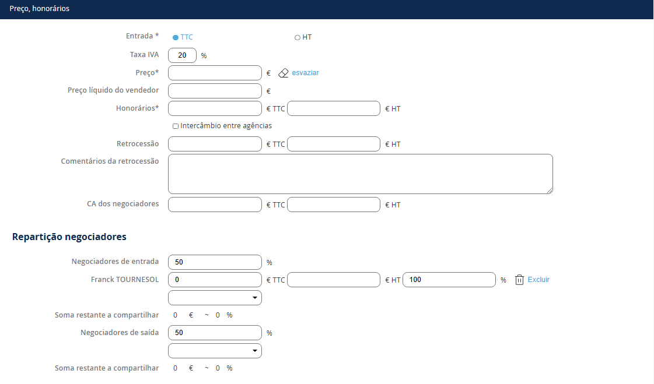Screen dimensions: 654x384
Task: Focus the Preço input field
Action: [215, 73]
